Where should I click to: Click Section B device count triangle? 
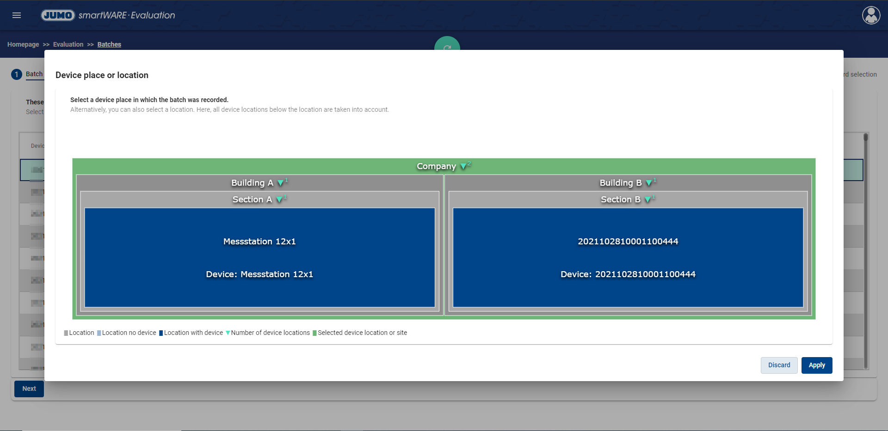647,200
